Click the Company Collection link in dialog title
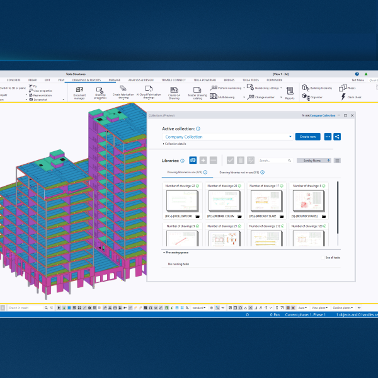 pyautogui.click(x=323, y=115)
